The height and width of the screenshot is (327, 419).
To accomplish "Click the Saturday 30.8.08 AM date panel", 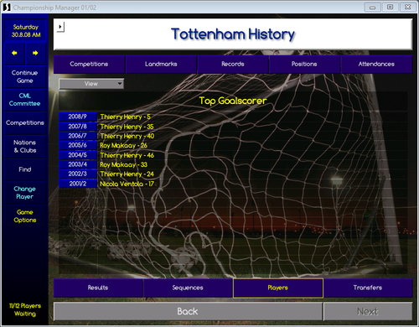I will pos(26,31).
